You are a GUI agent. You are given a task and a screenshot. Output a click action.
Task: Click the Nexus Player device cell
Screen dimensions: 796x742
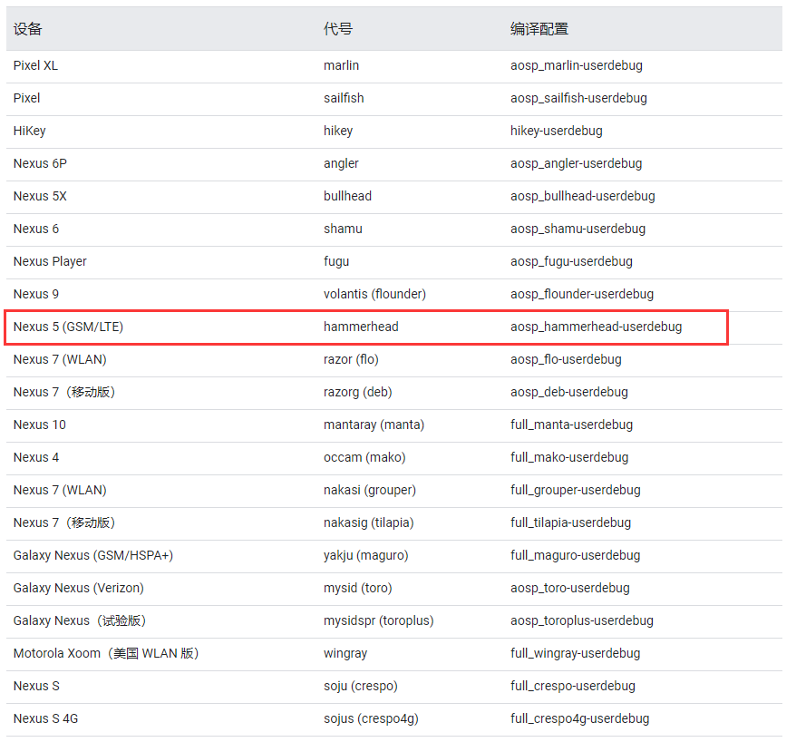point(50,261)
